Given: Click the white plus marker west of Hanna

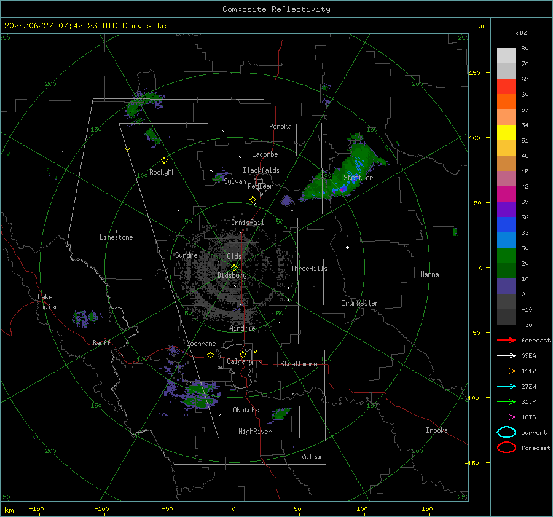Looking at the screenshot, I should coord(347,247).
